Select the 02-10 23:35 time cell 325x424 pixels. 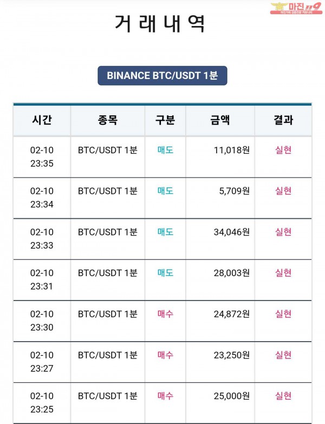click(42, 156)
